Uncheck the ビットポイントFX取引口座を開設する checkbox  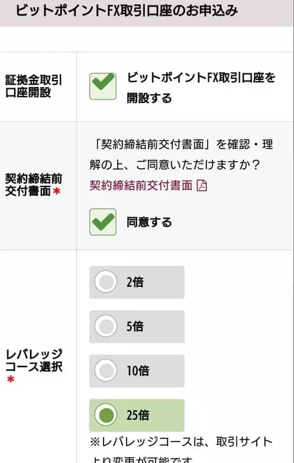pyautogui.click(x=103, y=86)
